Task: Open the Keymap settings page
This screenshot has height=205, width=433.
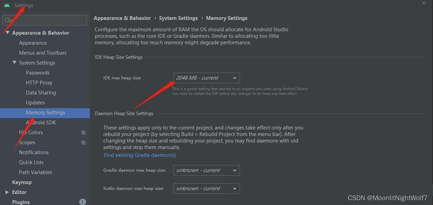Action: coord(22,182)
